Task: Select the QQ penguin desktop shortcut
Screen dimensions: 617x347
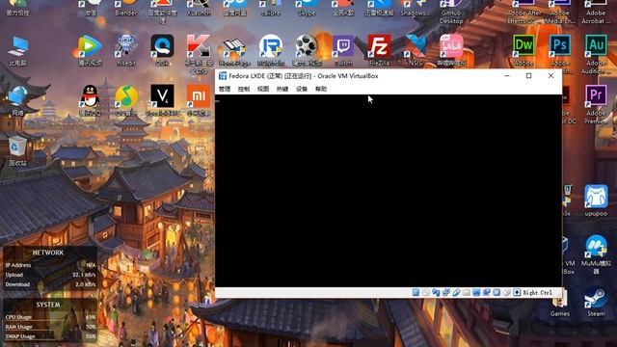Action: pos(90,100)
